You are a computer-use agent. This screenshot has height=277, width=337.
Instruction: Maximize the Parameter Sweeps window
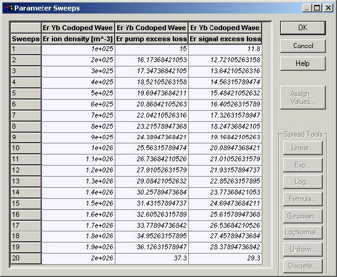click(x=317, y=8)
